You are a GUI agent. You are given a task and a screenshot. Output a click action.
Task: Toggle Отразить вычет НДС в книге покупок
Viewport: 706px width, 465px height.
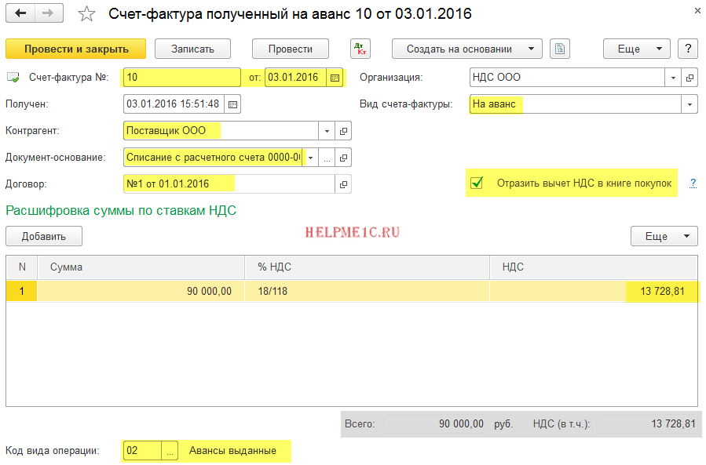tap(476, 183)
